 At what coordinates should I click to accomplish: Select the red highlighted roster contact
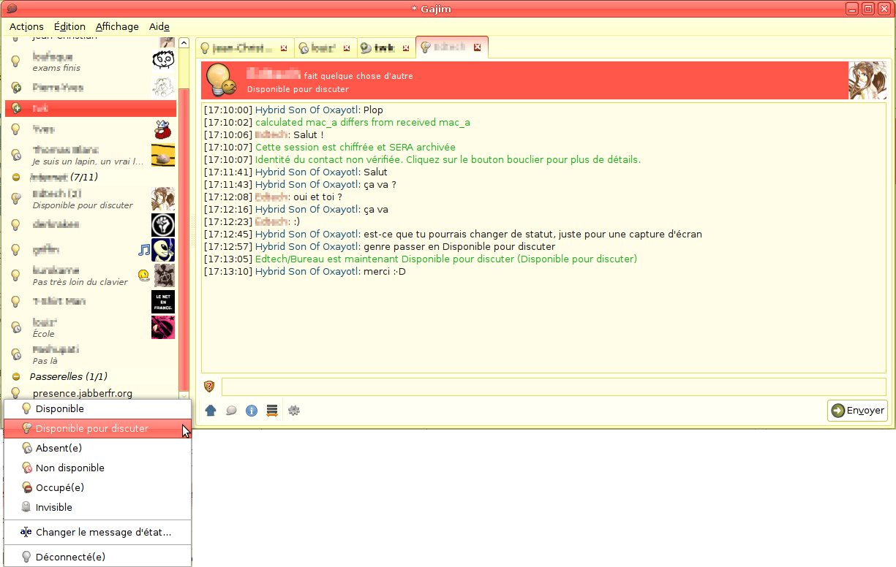click(91, 107)
